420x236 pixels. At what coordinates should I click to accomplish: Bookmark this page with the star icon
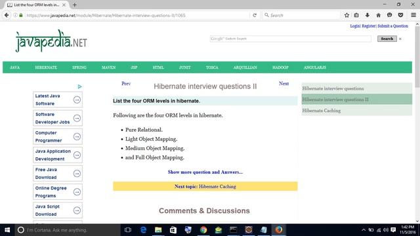click(x=346, y=15)
